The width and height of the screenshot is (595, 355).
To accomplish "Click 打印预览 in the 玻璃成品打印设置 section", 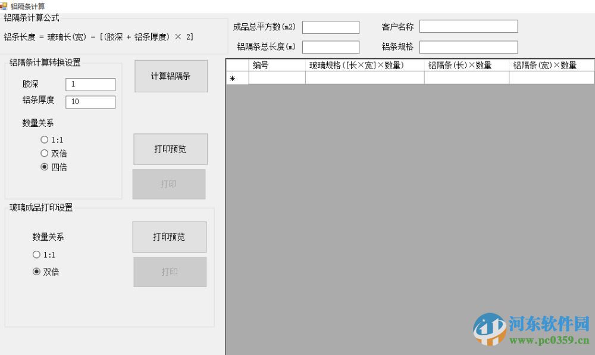I will (170, 236).
